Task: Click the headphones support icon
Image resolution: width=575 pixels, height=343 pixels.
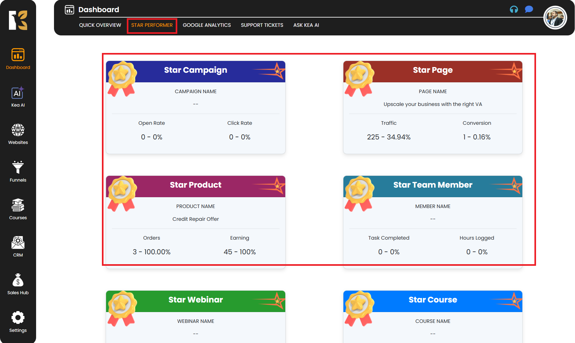Action: click(x=514, y=10)
